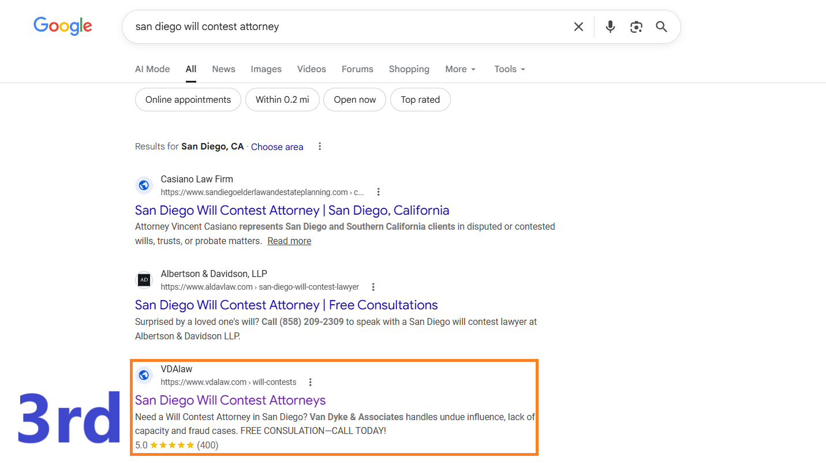Screen dimensions: 826x464
Task: Open three-dot menu for Albertson & Davidson result
Action: point(373,287)
